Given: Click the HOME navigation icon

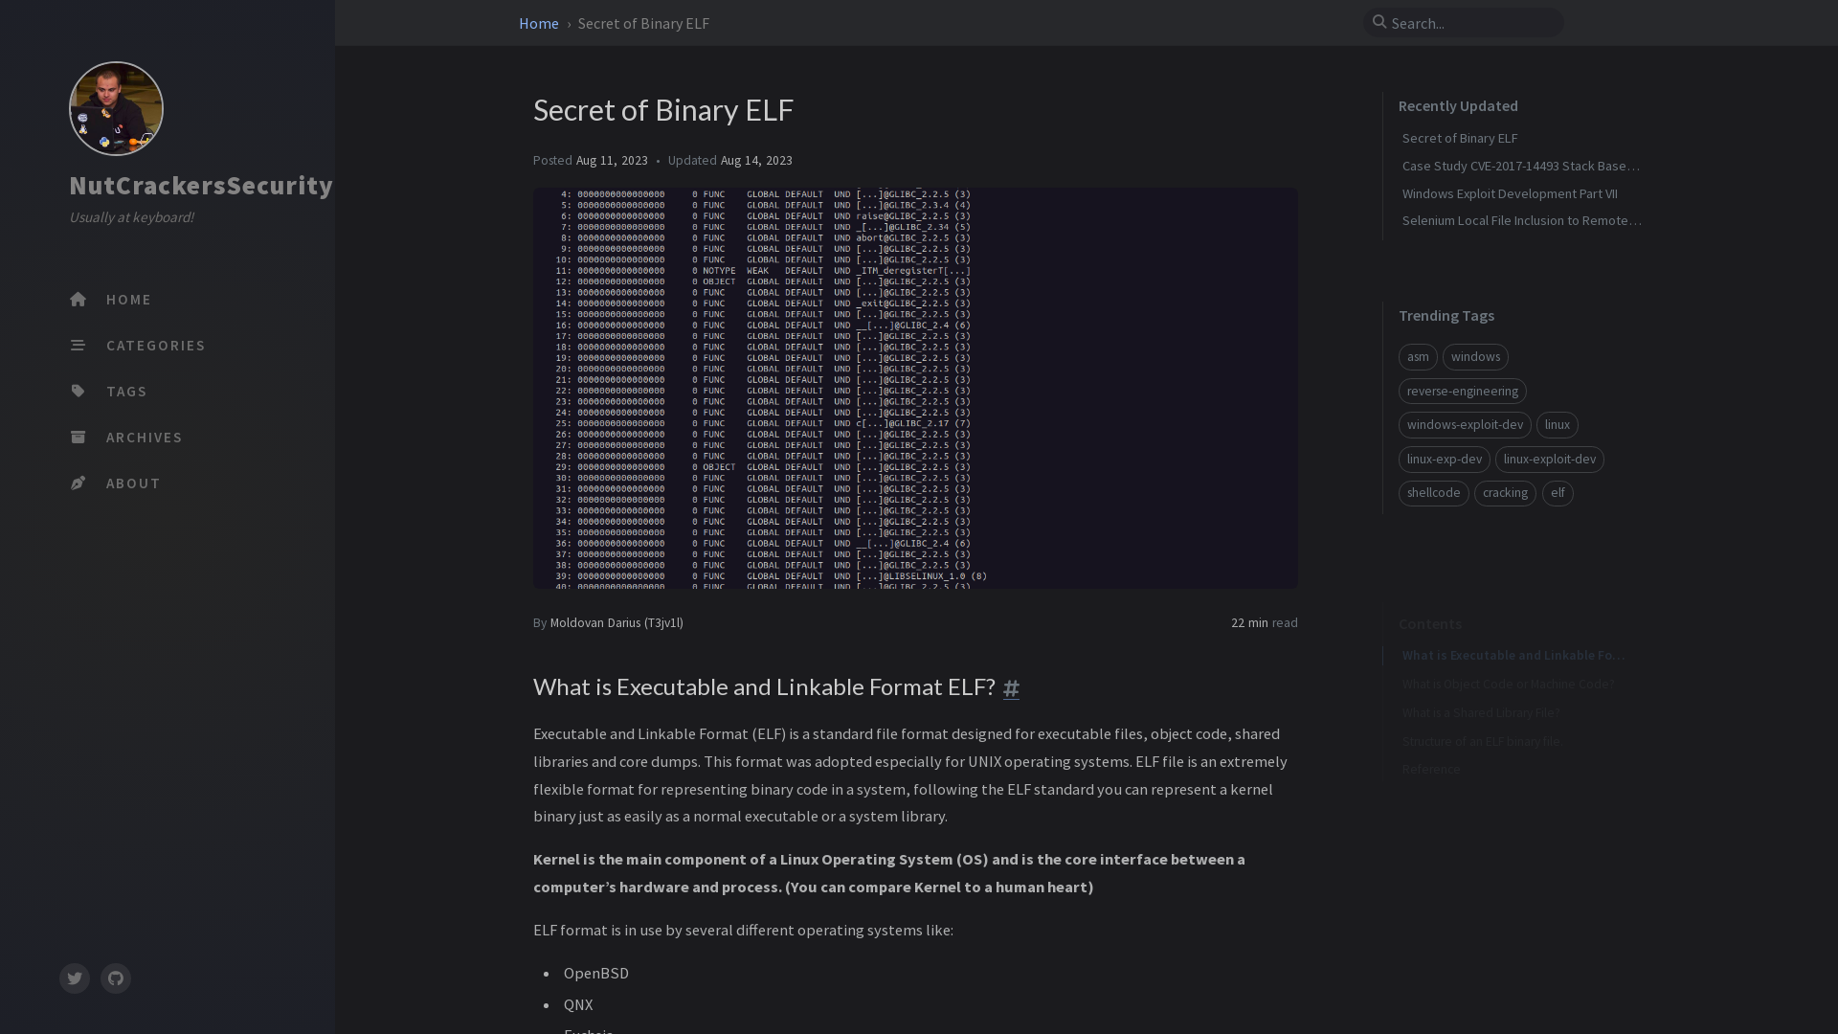Looking at the screenshot, I should [x=78, y=300].
